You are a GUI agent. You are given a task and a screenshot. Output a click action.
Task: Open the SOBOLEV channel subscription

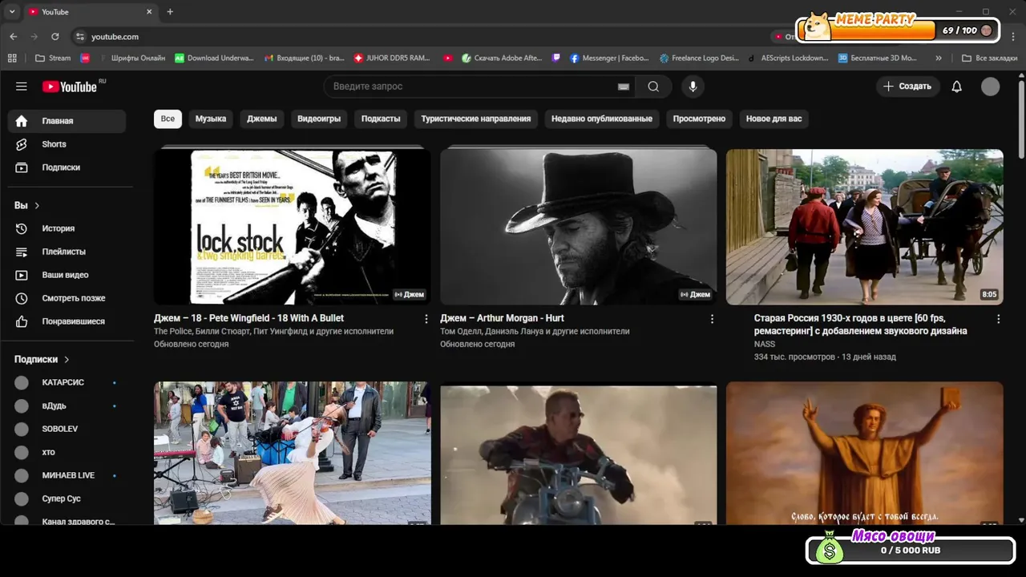pos(67,430)
